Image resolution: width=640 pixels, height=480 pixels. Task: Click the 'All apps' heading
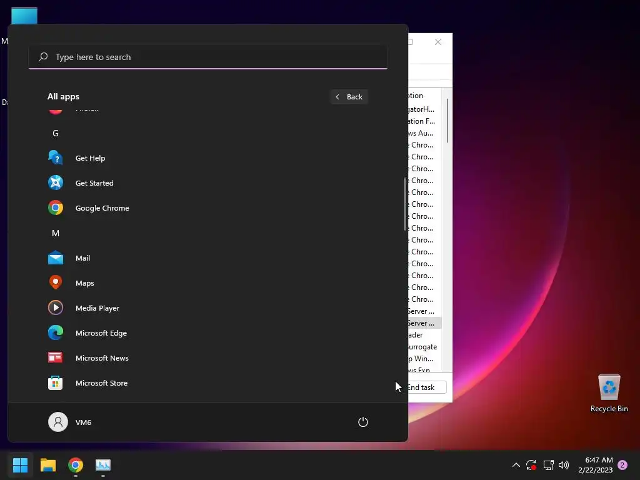click(63, 97)
